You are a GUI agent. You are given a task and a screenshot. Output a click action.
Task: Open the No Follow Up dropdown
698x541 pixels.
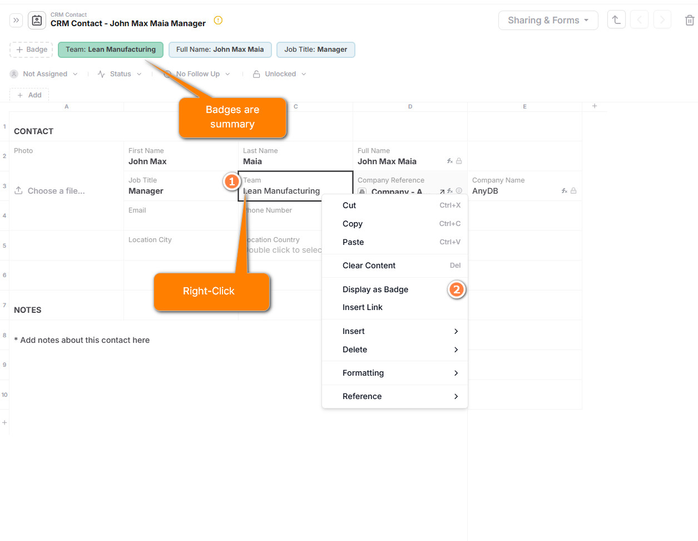pyautogui.click(x=197, y=74)
